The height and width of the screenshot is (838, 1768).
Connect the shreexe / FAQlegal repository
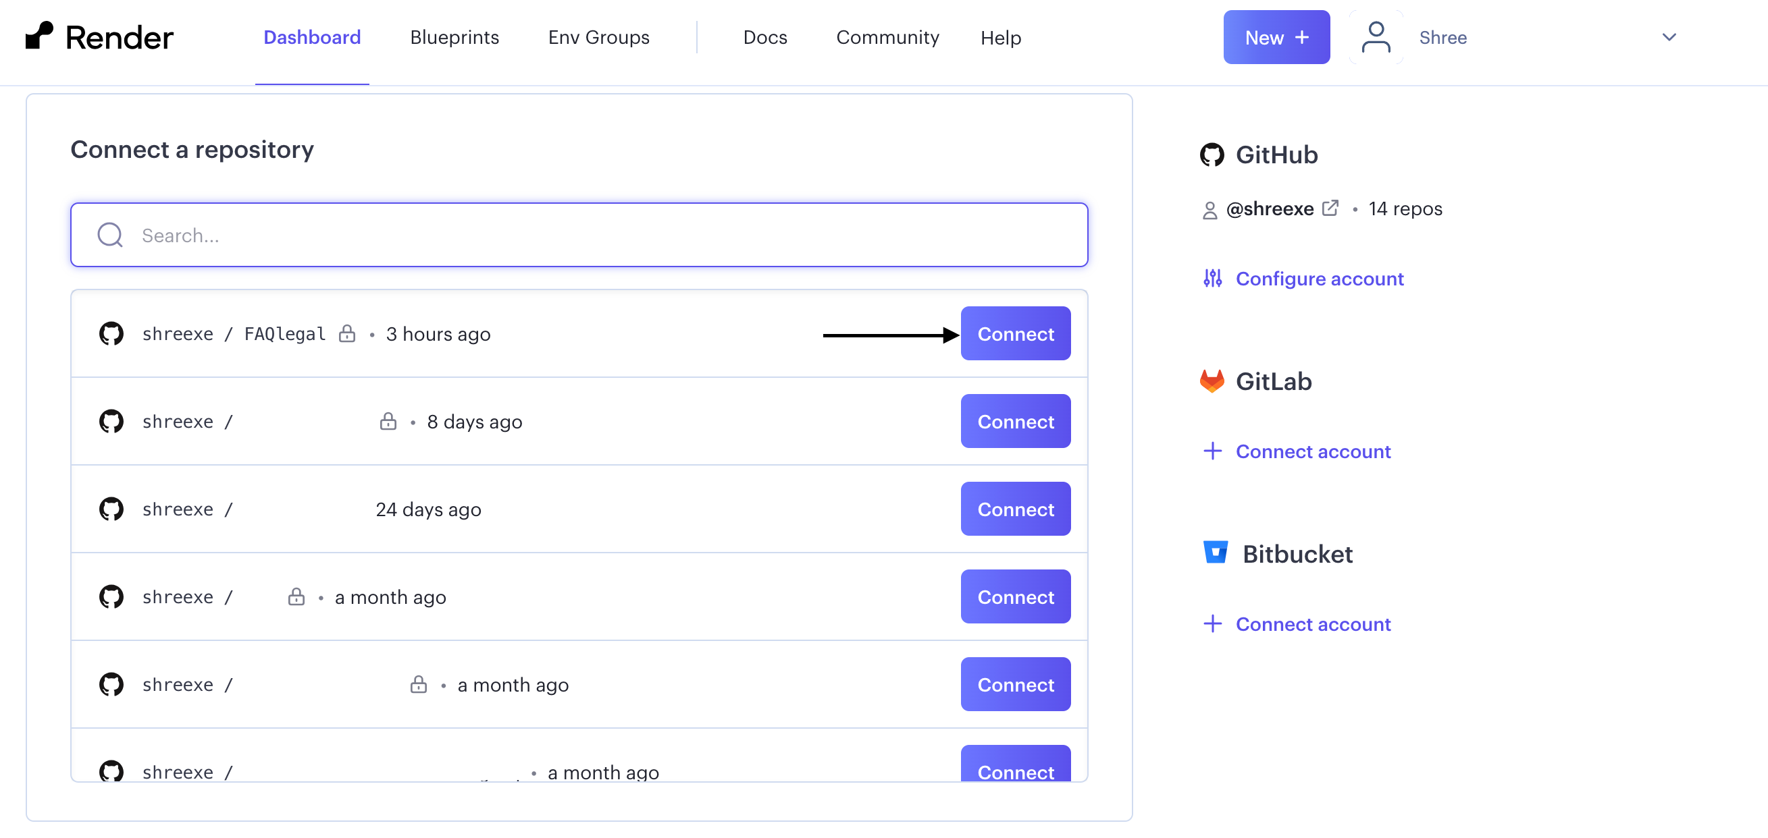[1015, 333]
